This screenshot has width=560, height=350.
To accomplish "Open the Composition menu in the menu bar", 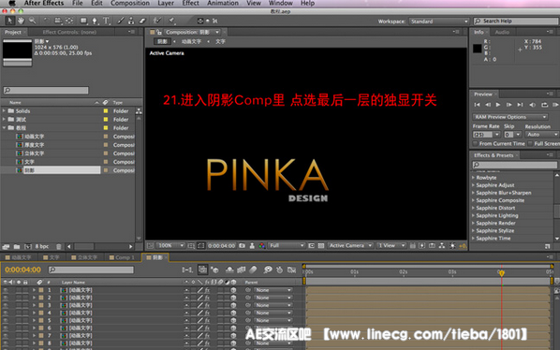I will tap(130, 3).
